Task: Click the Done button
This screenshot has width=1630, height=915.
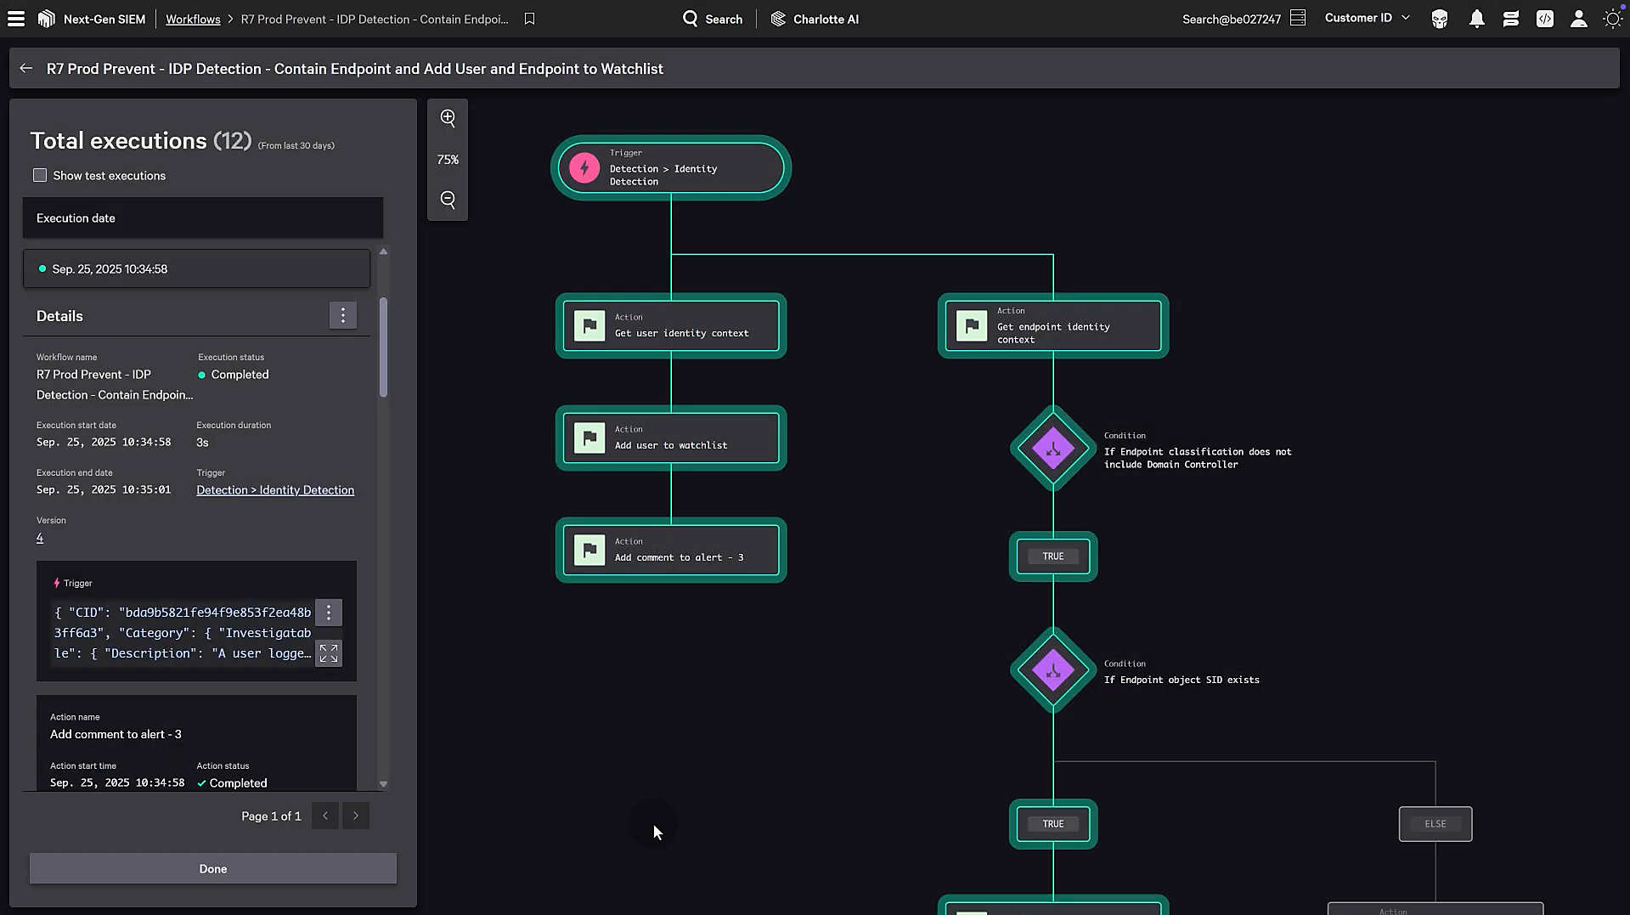Action: [x=212, y=868]
